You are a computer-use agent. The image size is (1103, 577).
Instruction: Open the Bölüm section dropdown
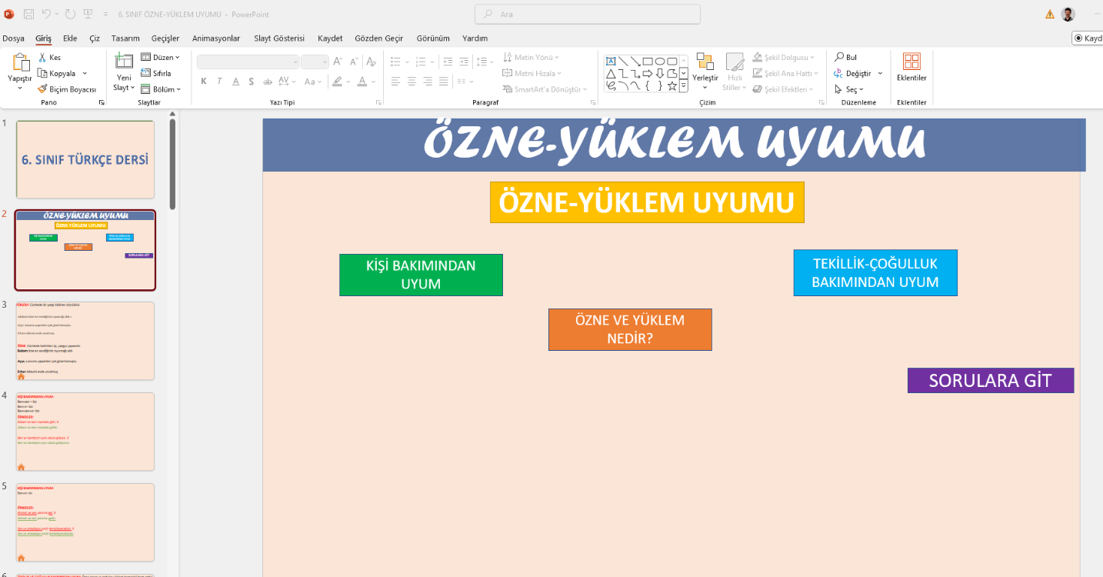click(x=161, y=89)
